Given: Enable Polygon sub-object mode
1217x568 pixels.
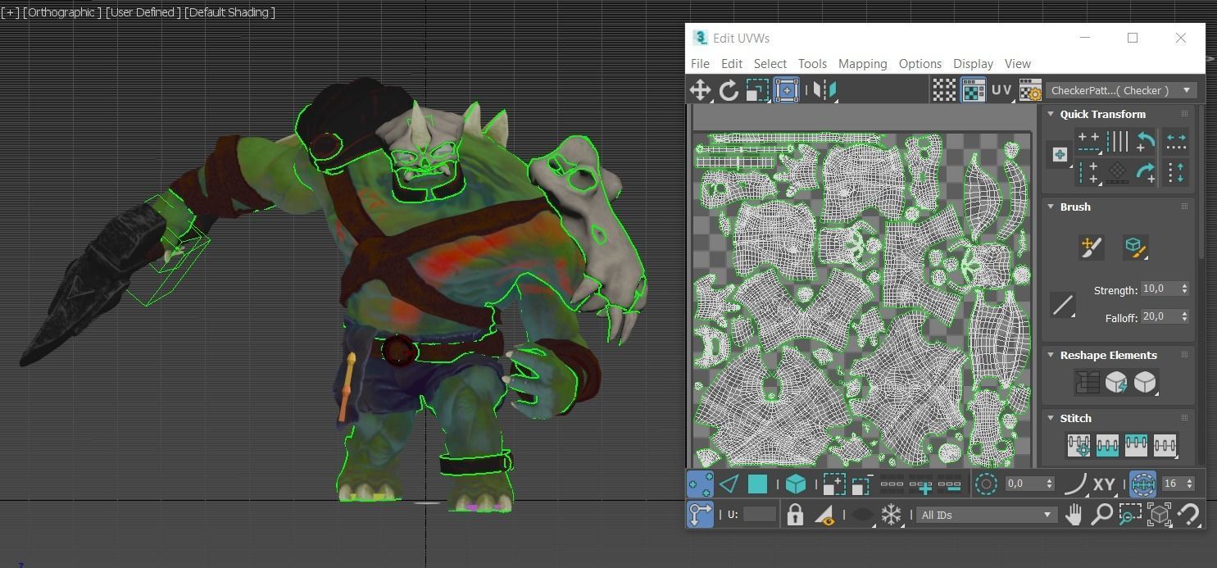Looking at the screenshot, I should tap(757, 484).
